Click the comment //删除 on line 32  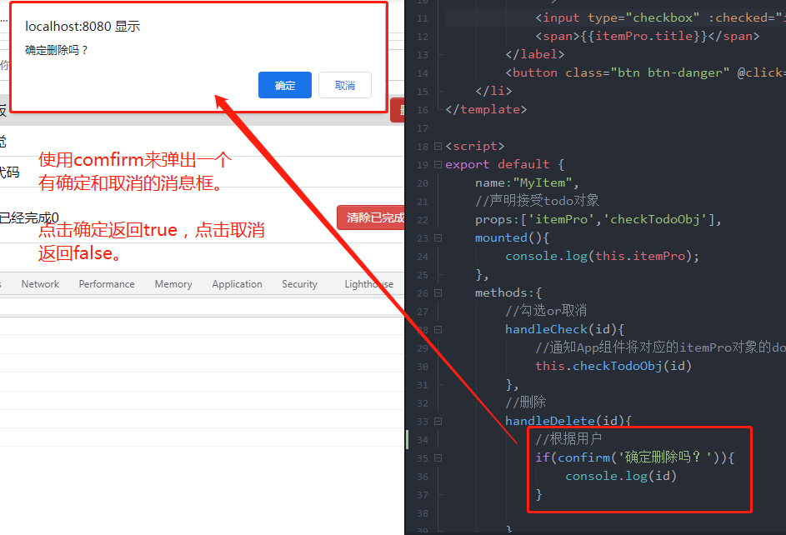point(525,402)
